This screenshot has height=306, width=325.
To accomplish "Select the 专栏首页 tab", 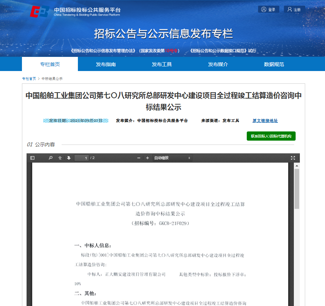I will click(x=50, y=64).
